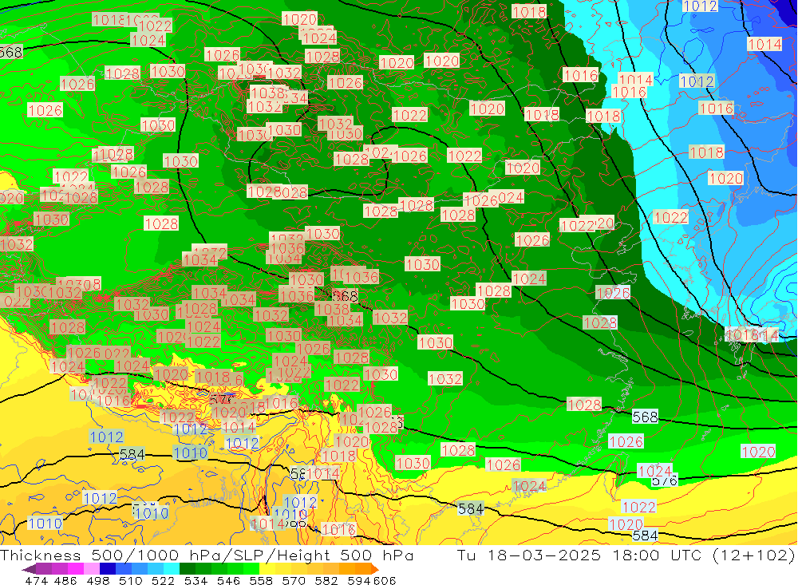Click the forecast date 'Tu 18-03-2025 18:00 UTC (12+102)'
The width and height of the screenshot is (798, 585).
pos(626,555)
